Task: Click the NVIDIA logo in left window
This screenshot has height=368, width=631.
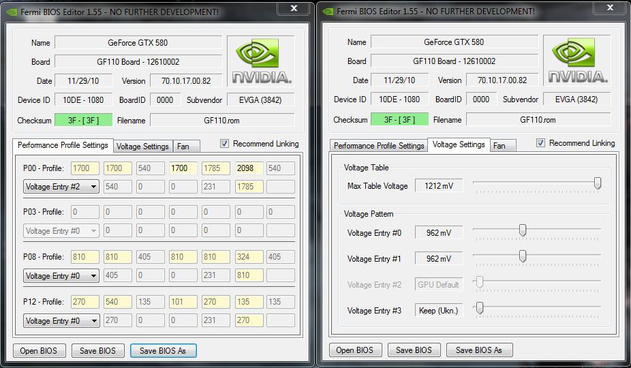Action: pyautogui.click(x=261, y=61)
